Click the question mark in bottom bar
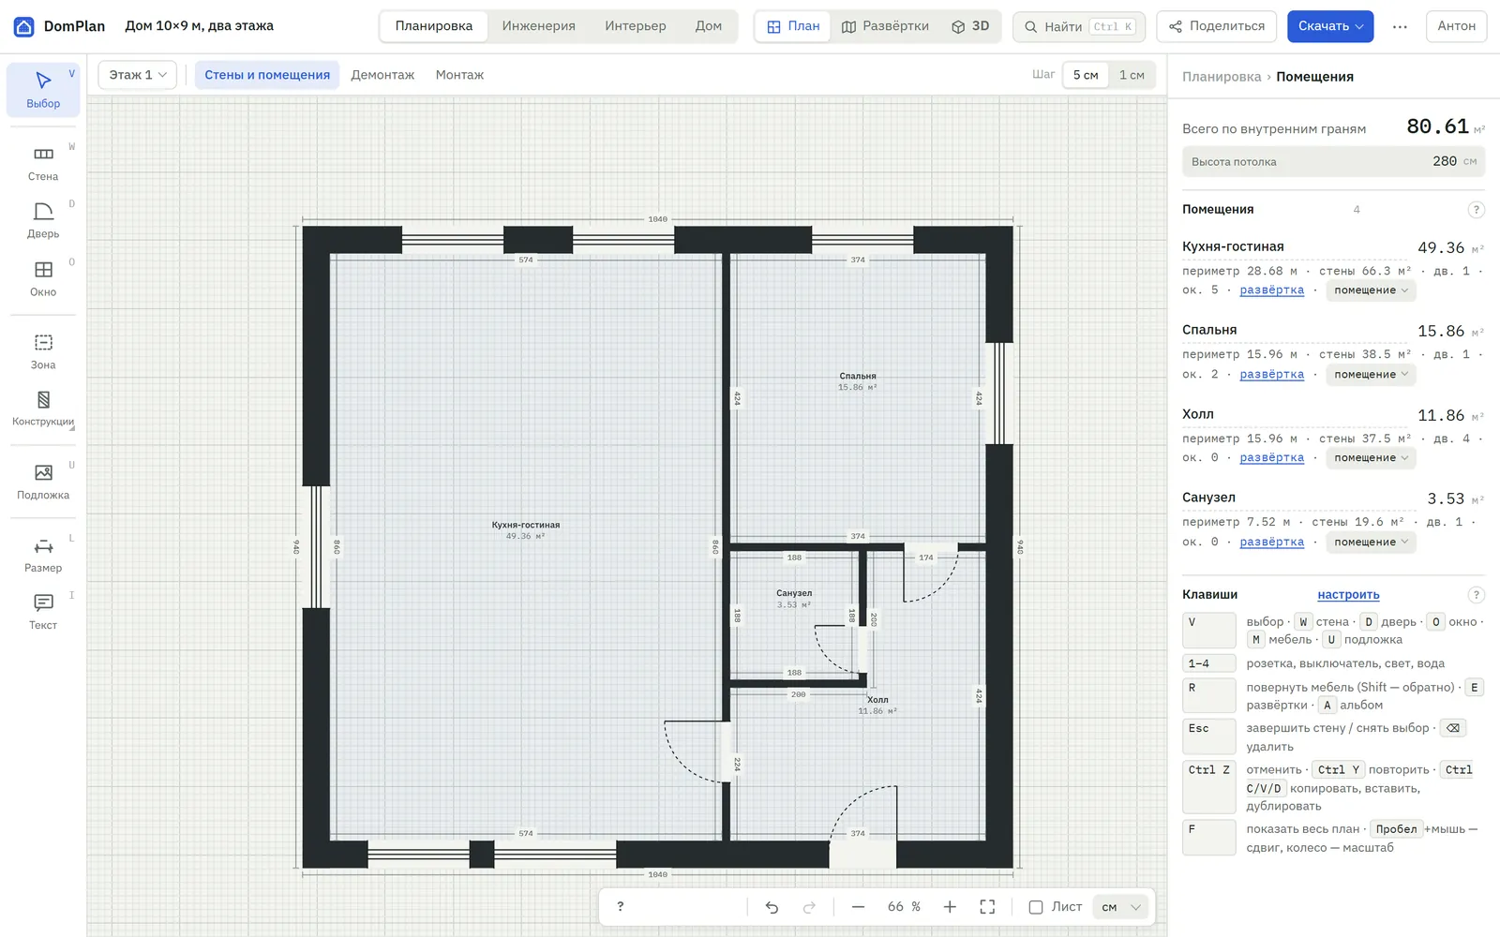The height and width of the screenshot is (937, 1500). point(620,907)
